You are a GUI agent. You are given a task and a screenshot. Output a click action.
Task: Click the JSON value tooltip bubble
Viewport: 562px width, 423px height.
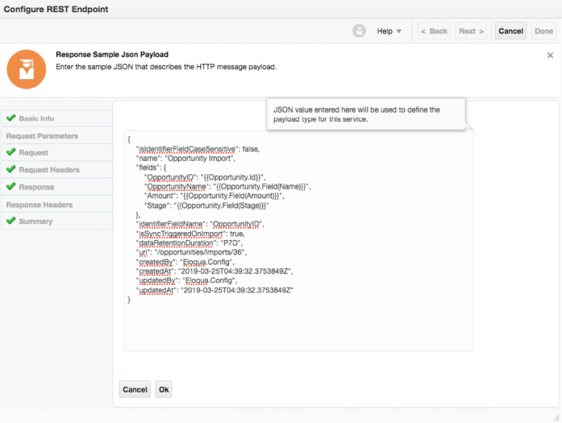(x=366, y=114)
